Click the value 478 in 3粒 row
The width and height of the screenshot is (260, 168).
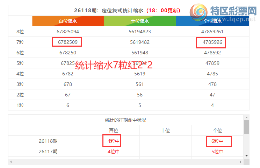tap(212, 84)
